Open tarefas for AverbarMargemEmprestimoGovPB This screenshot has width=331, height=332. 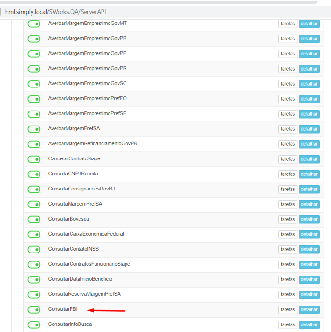pos(288,39)
